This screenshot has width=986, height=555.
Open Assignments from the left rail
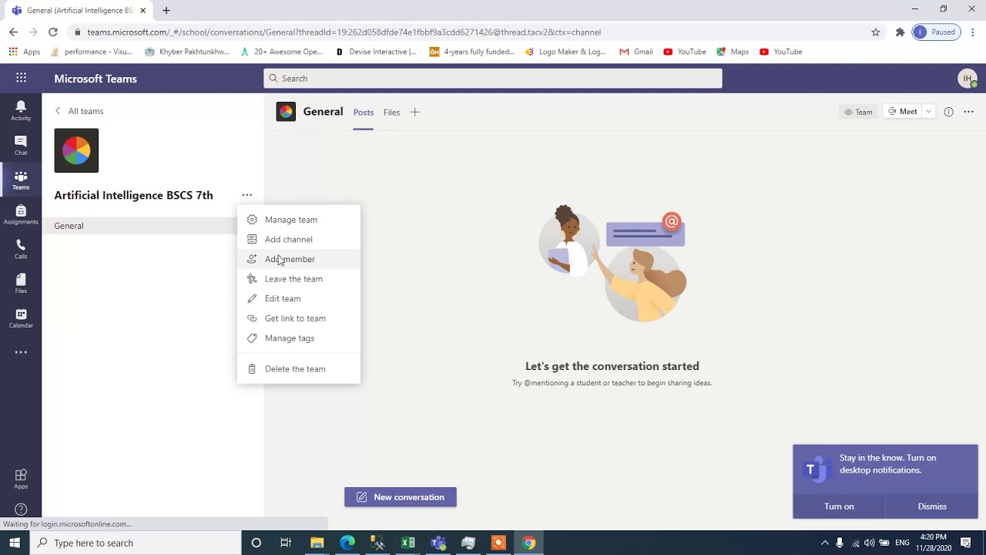tap(21, 214)
